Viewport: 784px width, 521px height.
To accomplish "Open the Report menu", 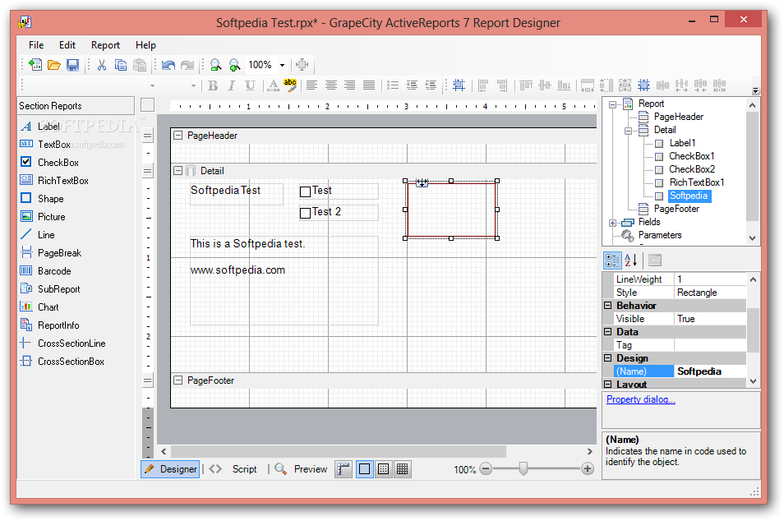I will coord(105,45).
